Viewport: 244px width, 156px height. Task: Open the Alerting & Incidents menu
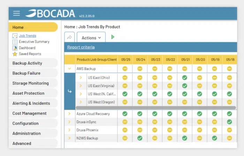(x=33, y=103)
